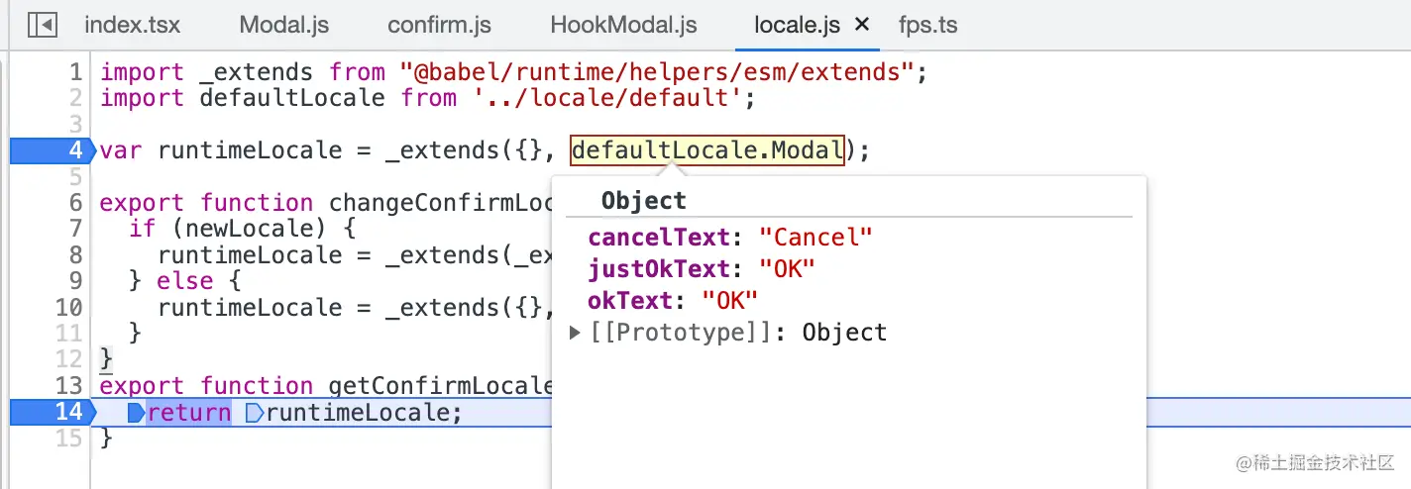Viewport: 1411px width, 489px height.
Task: Close the locale.js tab
Action: [862, 25]
